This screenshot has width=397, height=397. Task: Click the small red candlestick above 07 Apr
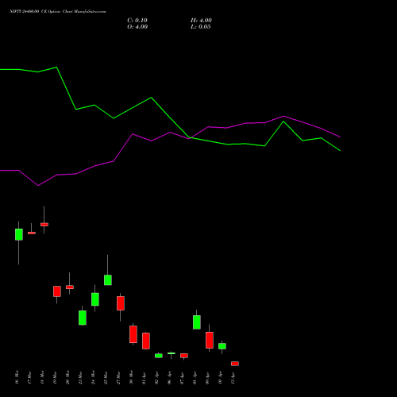coord(184,356)
